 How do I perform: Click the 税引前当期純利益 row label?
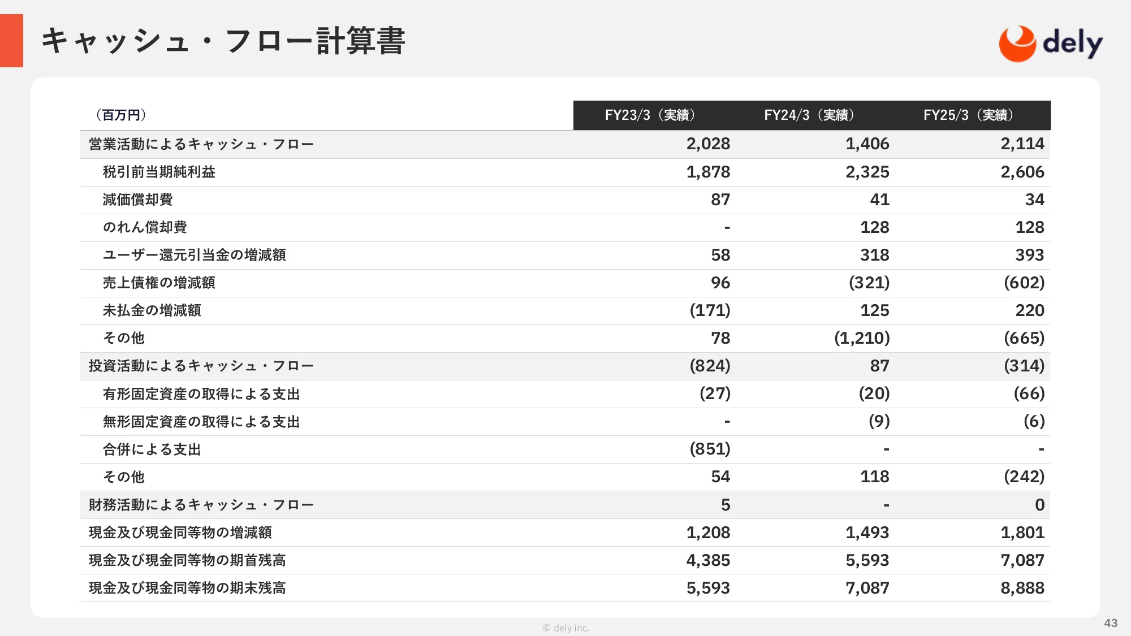point(159,172)
